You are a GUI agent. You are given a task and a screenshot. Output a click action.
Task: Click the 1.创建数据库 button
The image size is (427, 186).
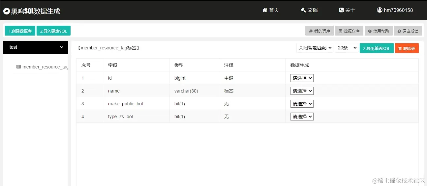[20, 31]
